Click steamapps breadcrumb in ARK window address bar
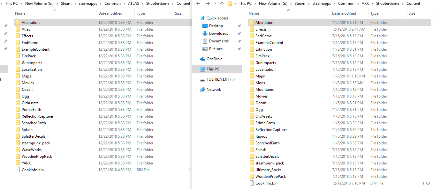Image resolution: width=433 pixels, height=189 pixels. point(321,4)
